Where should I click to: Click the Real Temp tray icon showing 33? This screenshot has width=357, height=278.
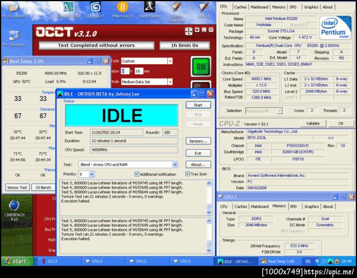[324, 261]
